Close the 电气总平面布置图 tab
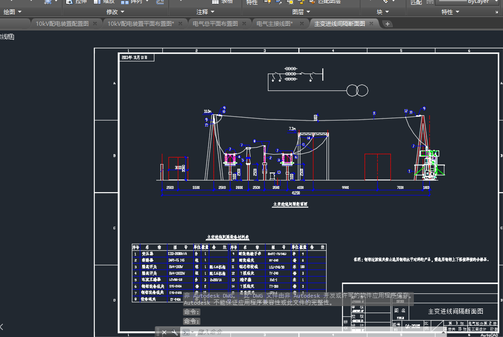Image resolution: width=503 pixels, height=337 pixels. coord(244,24)
